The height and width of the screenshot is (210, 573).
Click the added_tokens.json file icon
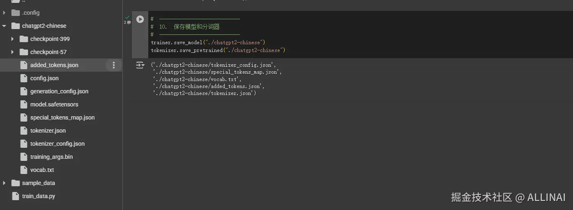click(23, 65)
